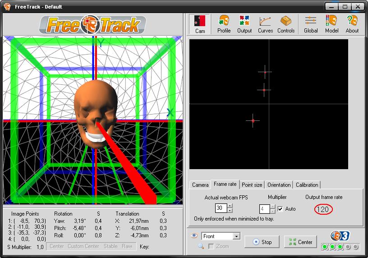The height and width of the screenshot is (258, 368).
Task: Open the Model configuration icon
Action: 331,24
